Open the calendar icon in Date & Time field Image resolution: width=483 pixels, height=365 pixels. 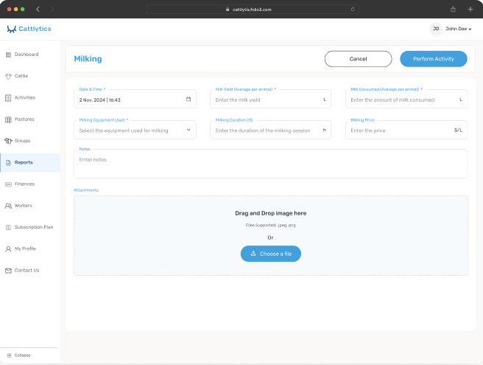point(188,99)
